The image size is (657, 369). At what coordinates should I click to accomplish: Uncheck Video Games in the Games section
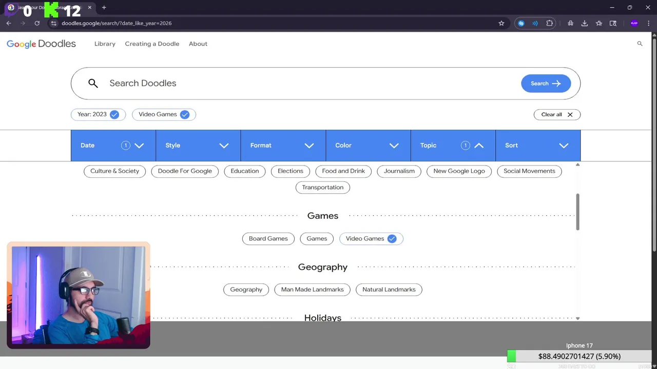pos(371,238)
